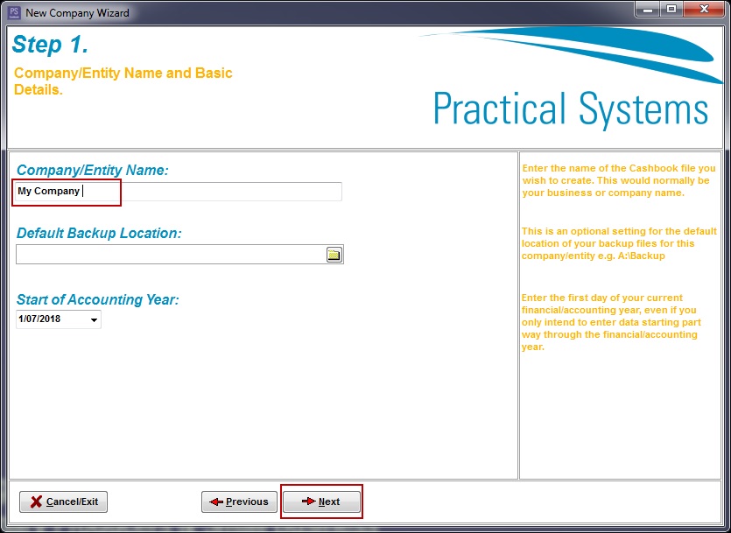Click the 'Default Backup Location:' label

(x=99, y=233)
